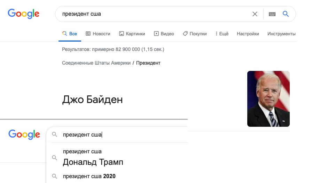Open Настройки settings menu
Screen dimensions: 311x183
[x=248, y=34]
